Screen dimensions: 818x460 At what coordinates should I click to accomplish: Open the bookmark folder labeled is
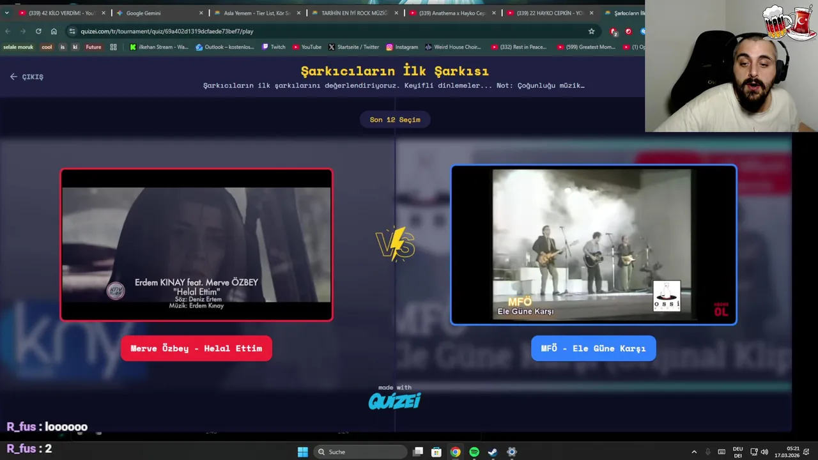[x=62, y=47]
